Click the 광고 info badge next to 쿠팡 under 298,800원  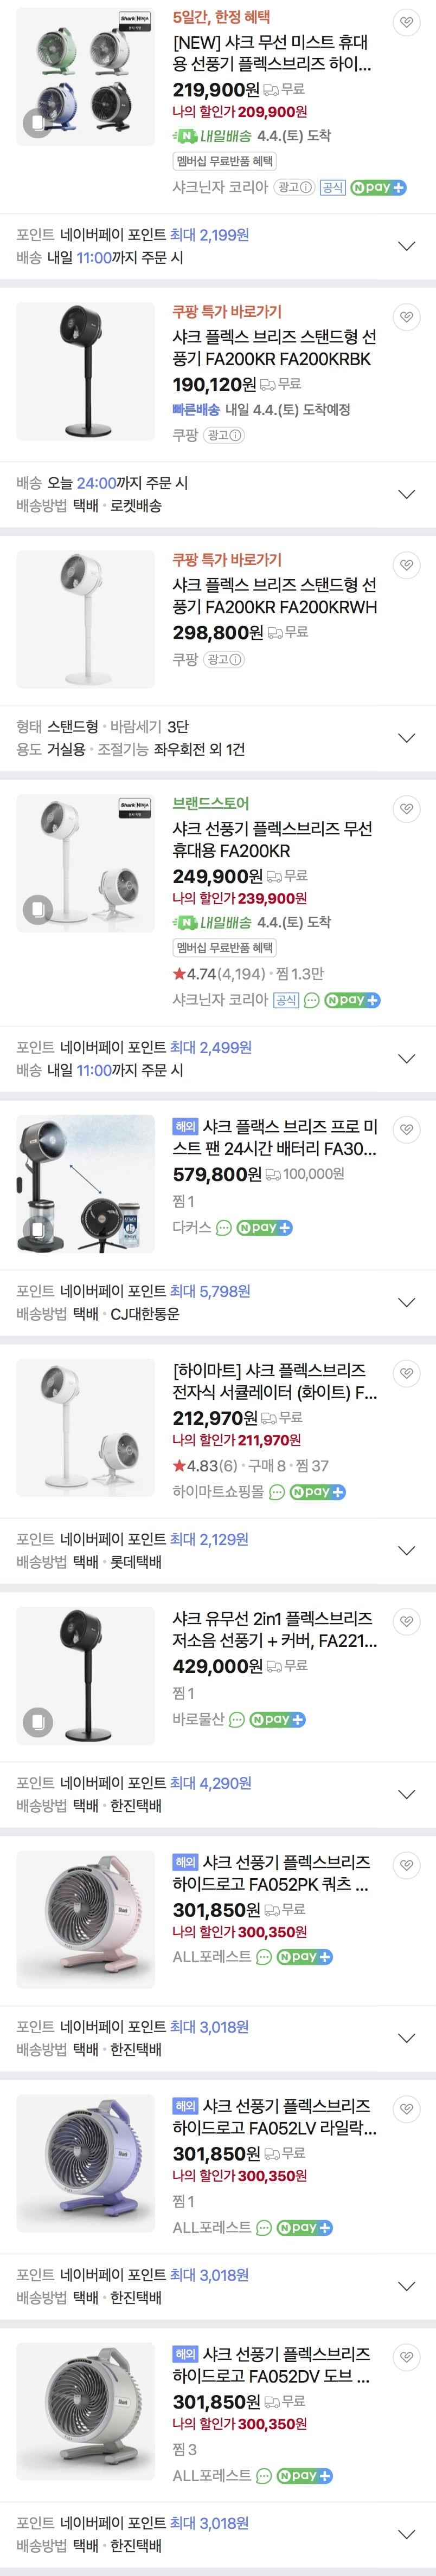tap(224, 659)
